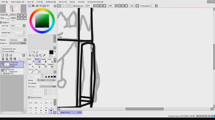Select the move tool
Screen dimensions: 215x120
coord(30,56)
